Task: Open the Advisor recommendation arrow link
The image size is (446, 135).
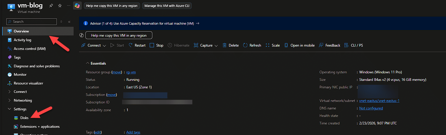Action: [197, 23]
